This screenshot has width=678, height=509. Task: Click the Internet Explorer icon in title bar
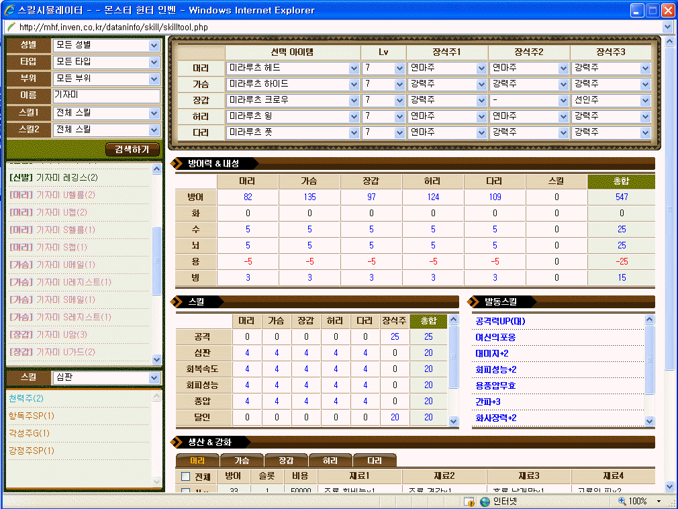(x=9, y=10)
